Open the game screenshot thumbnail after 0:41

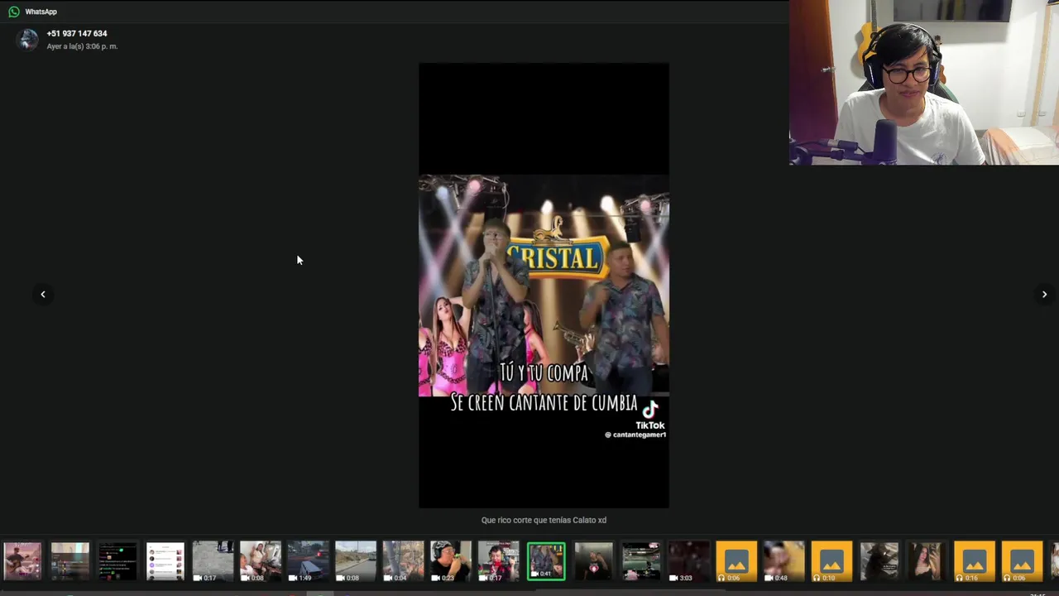pos(641,561)
